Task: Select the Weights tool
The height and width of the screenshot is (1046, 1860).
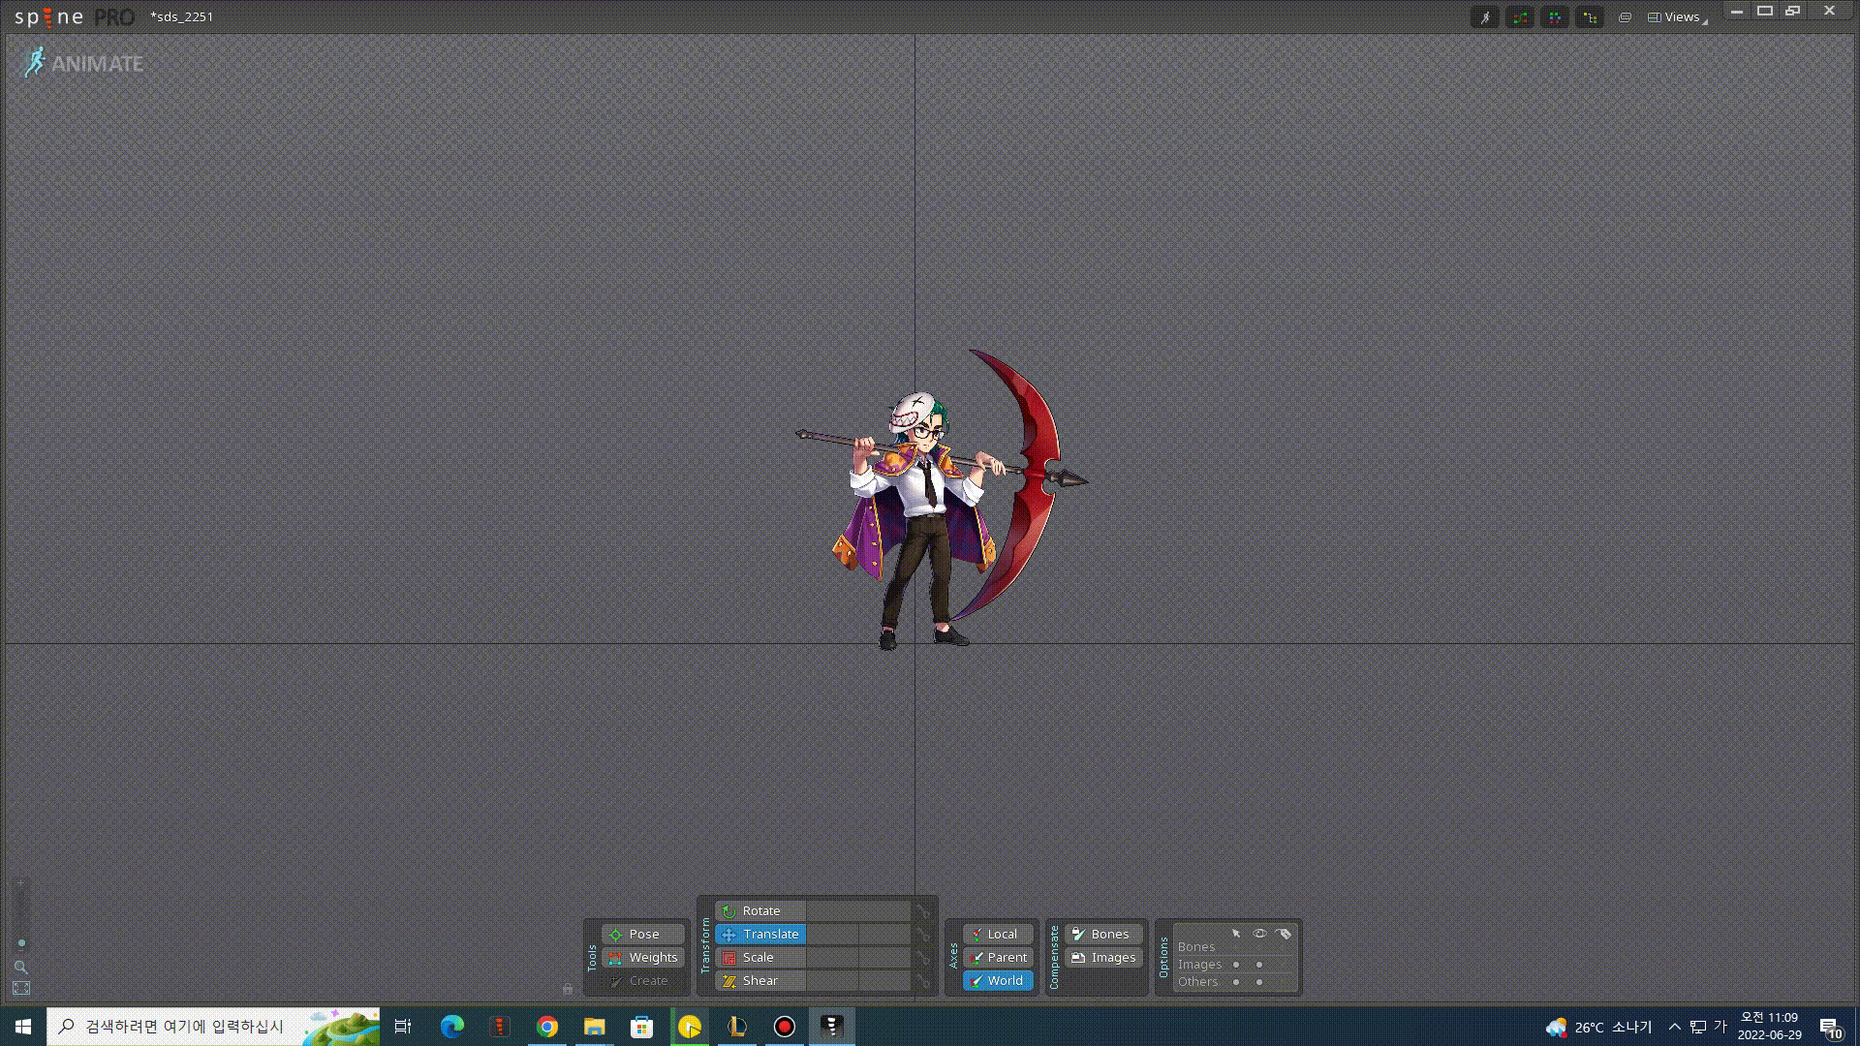Action: click(x=642, y=957)
